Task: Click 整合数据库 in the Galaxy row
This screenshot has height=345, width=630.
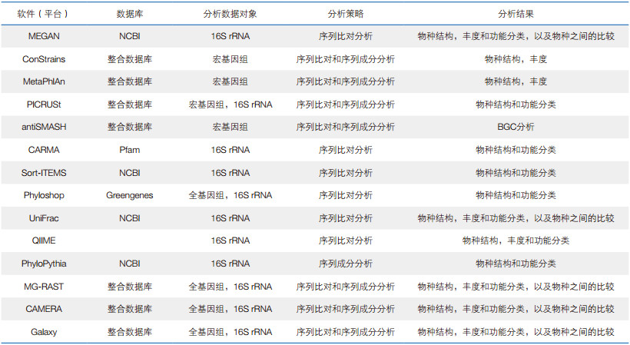Action: pos(129,332)
